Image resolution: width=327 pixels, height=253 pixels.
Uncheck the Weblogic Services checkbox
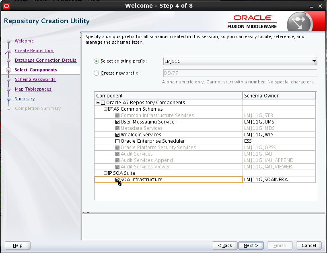pos(117,135)
